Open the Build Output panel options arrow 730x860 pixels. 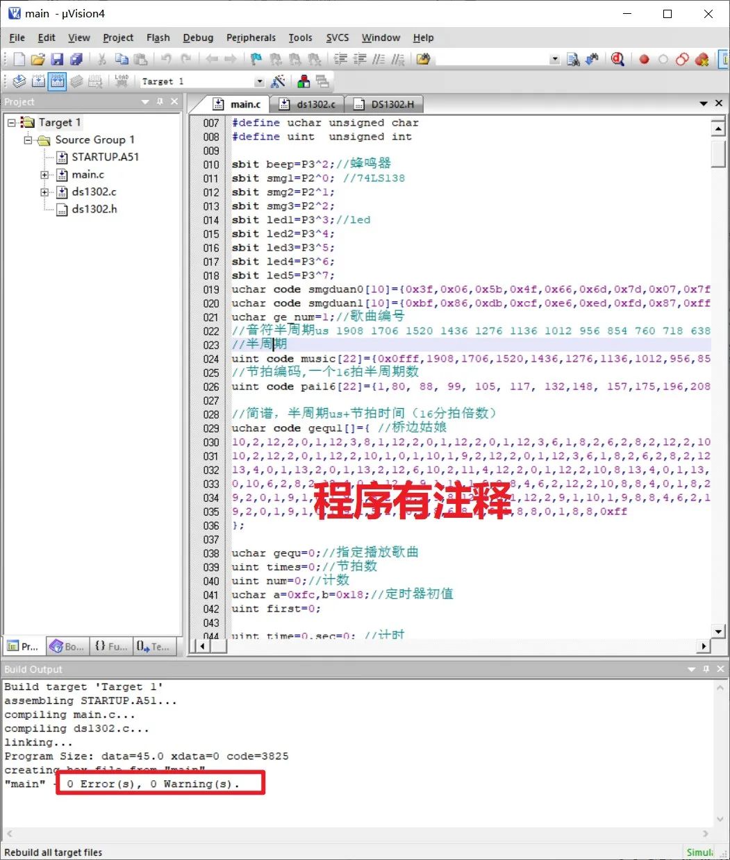(x=691, y=669)
